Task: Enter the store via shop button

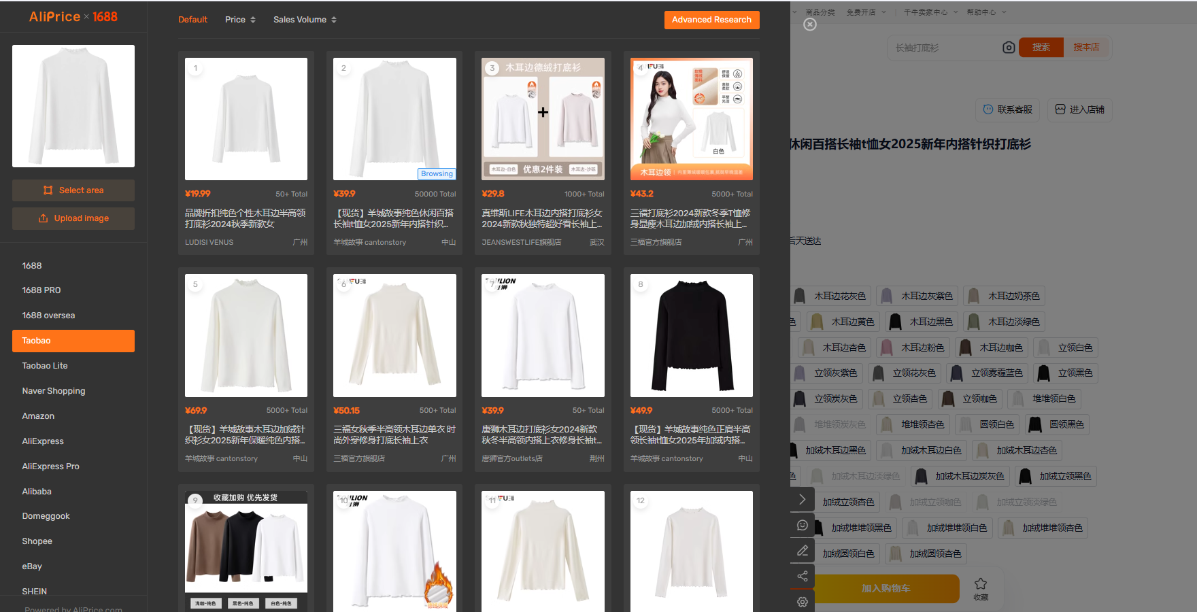Action: click(1079, 109)
